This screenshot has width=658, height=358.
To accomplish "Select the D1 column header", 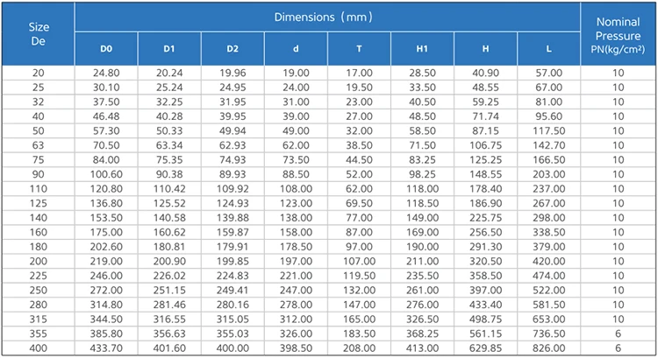I will pyautogui.click(x=169, y=47).
